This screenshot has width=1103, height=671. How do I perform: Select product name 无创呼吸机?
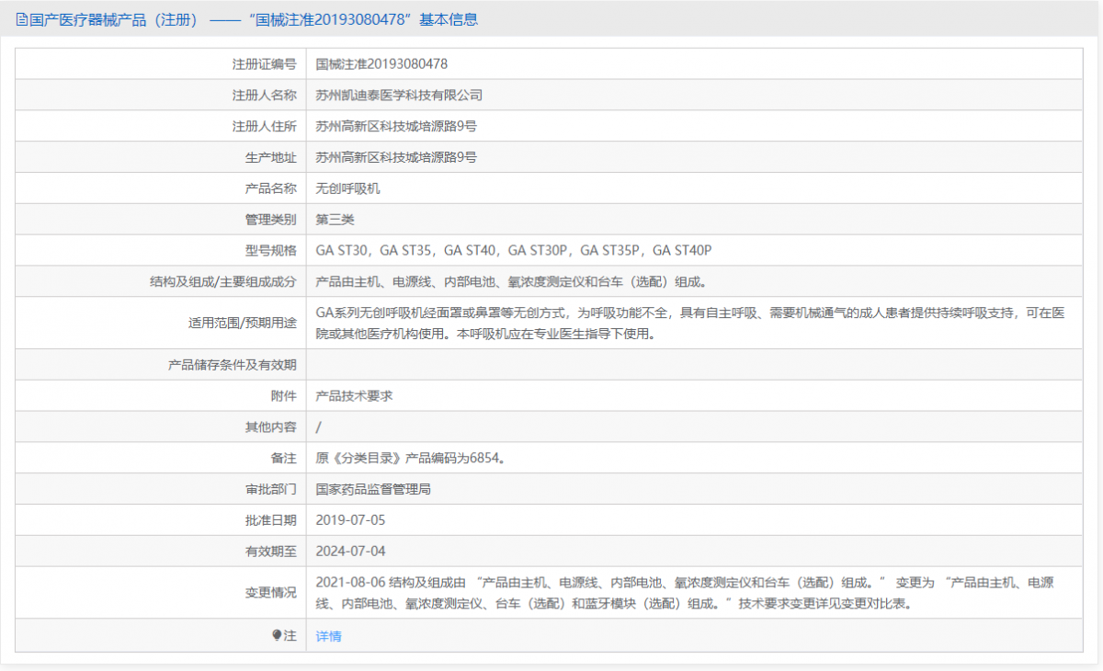coord(347,188)
